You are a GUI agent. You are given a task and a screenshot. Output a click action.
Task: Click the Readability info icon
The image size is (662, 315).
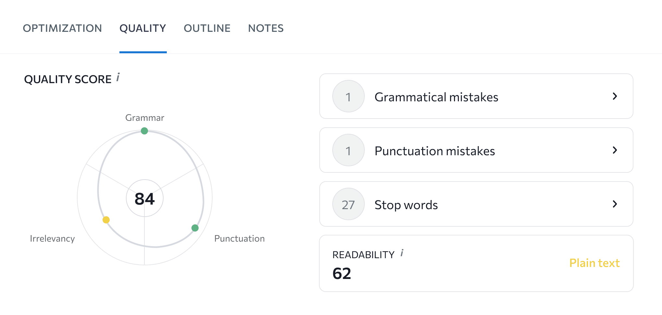pyautogui.click(x=402, y=253)
